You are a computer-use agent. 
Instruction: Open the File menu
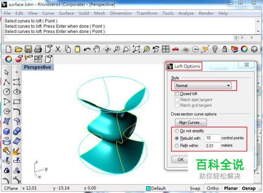click(7, 13)
